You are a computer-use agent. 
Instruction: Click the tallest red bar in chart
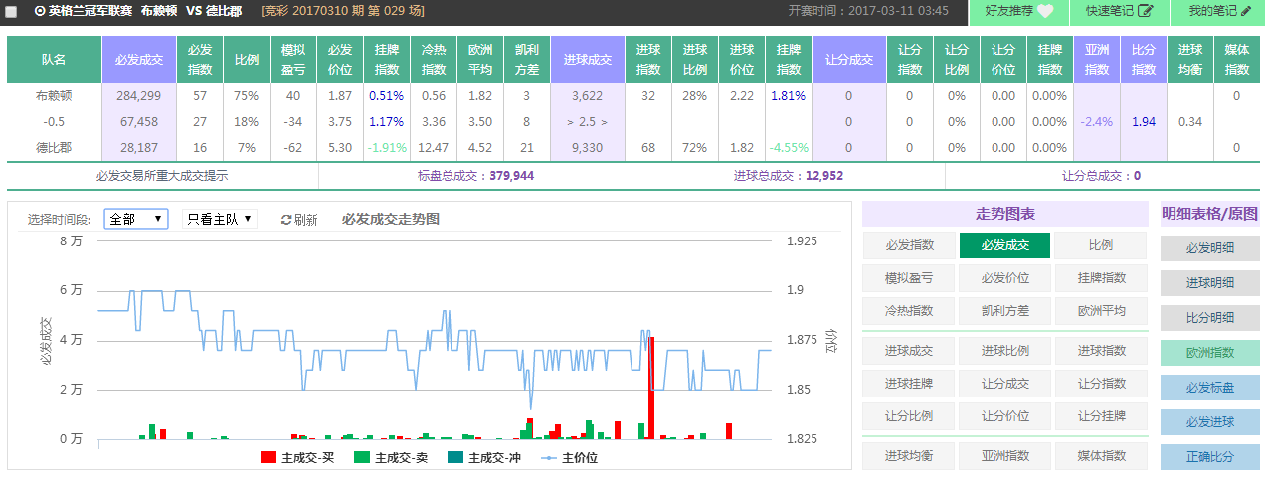[651, 388]
